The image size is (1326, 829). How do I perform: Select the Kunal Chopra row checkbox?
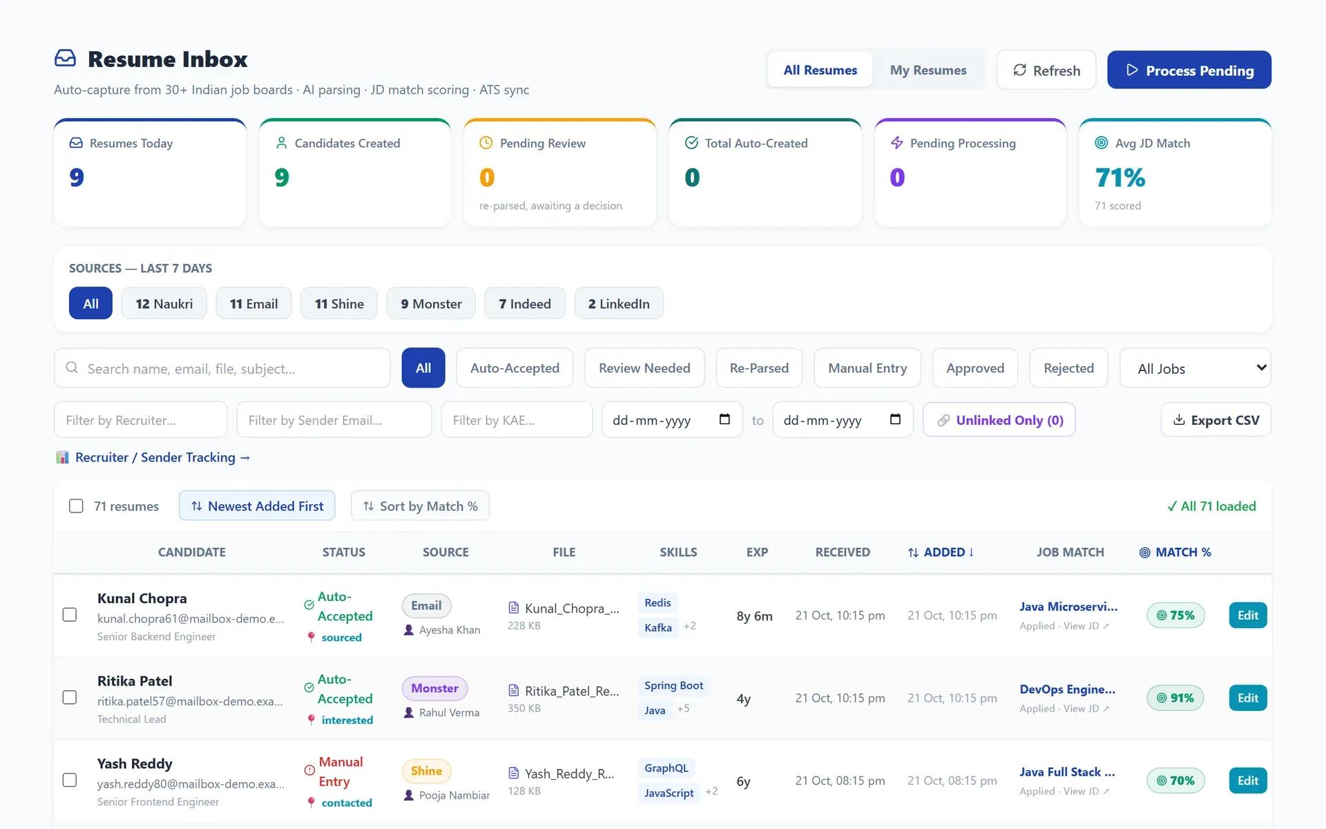tap(70, 615)
